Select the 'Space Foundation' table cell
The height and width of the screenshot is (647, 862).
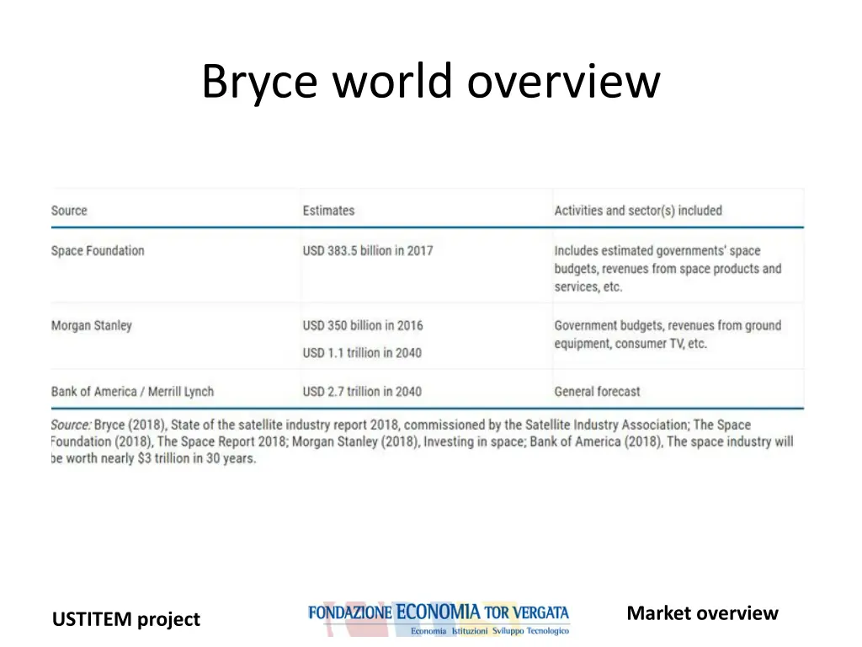pyautogui.click(x=98, y=251)
